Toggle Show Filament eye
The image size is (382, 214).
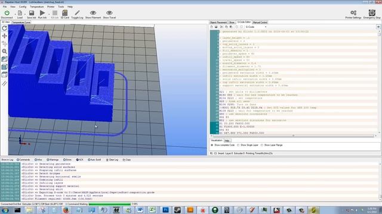point(93,12)
